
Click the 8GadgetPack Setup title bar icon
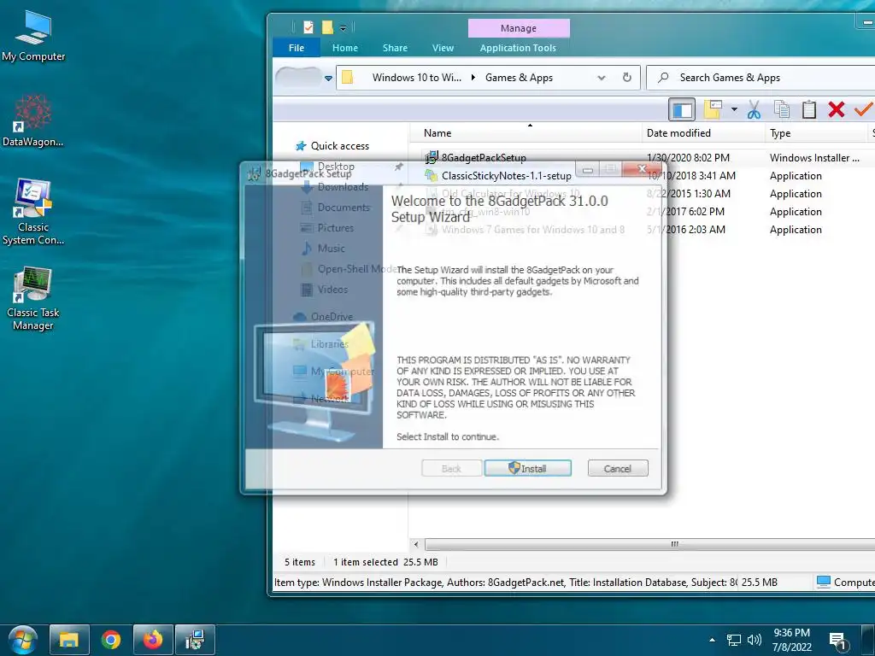tap(254, 174)
